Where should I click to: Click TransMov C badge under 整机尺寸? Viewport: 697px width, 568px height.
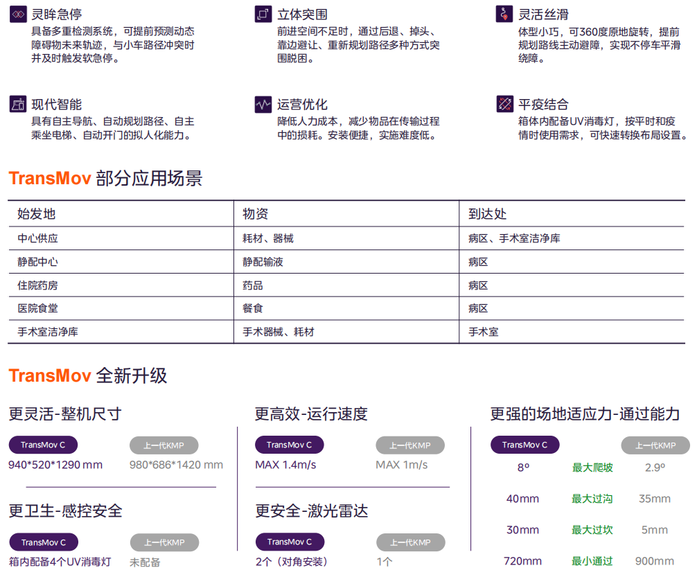point(43,445)
